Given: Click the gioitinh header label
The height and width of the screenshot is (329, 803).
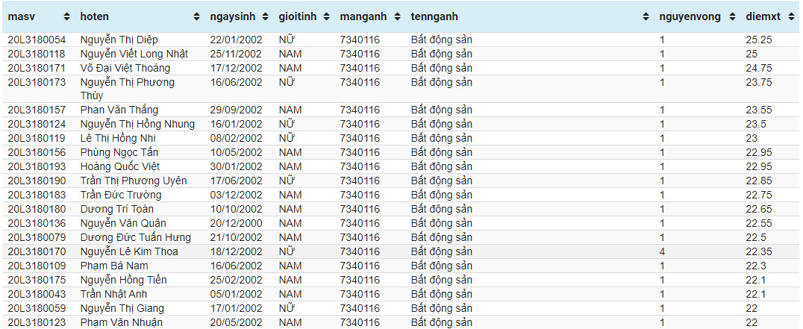Looking at the screenshot, I should [x=298, y=17].
